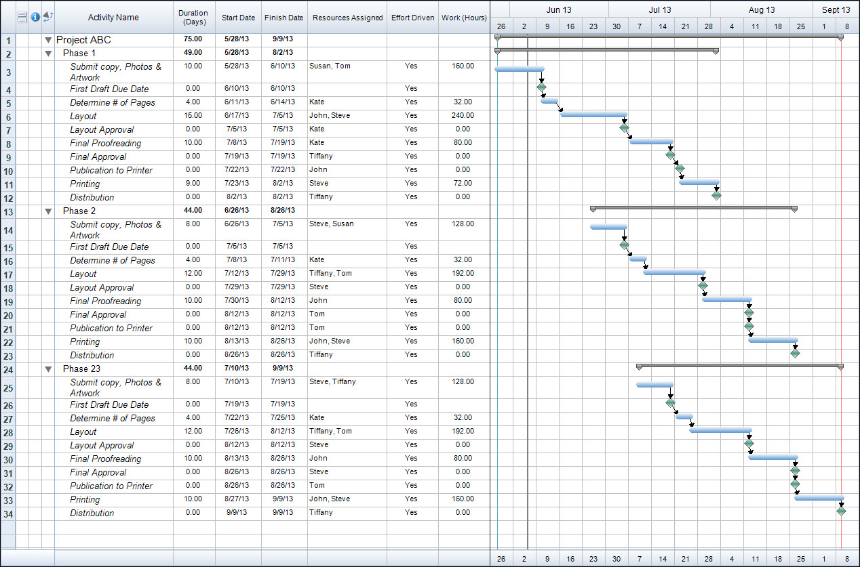Image resolution: width=860 pixels, height=567 pixels.
Task: Click row 7 Layout Approval milestone diamond
Action: 624,128
